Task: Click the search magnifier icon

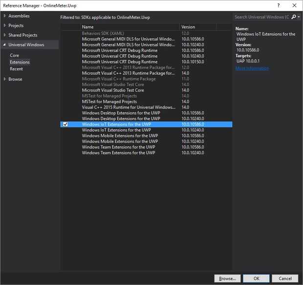Action: [x=294, y=17]
